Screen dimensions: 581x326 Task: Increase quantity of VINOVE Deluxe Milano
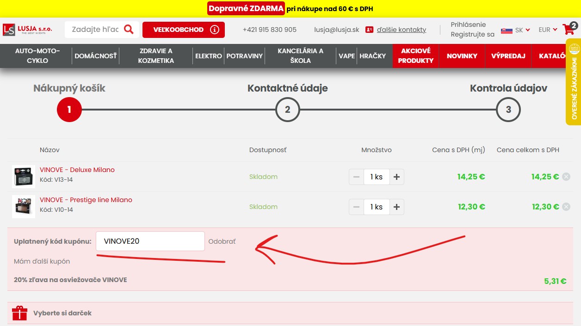click(x=396, y=177)
